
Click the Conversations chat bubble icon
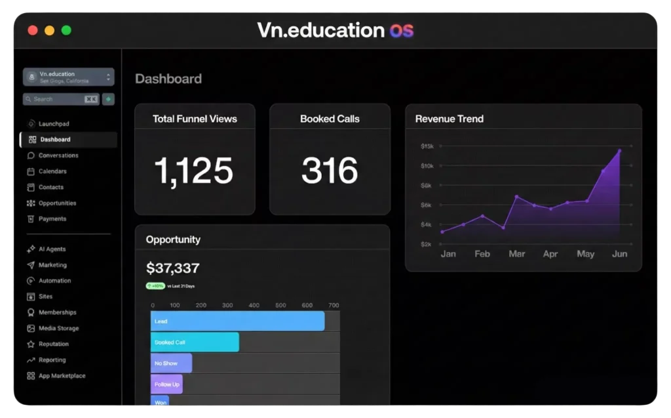[x=31, y=156]
